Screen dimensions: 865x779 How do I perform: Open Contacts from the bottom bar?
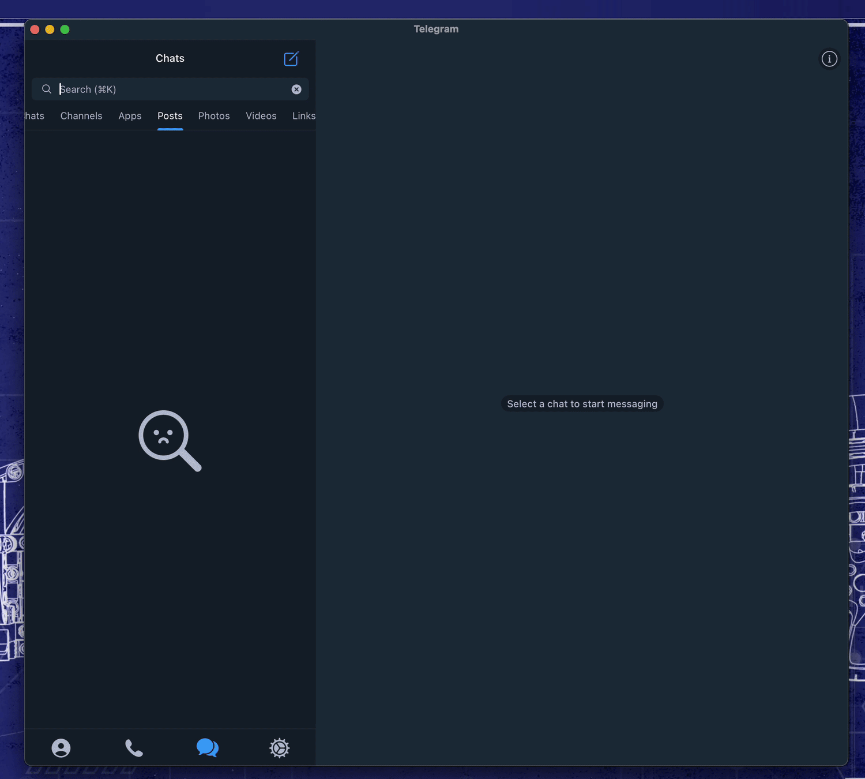click(x=61, y=748)
